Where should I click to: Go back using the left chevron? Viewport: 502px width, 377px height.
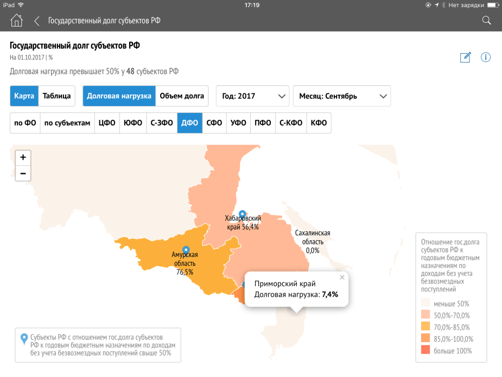[x=37, y=21]
